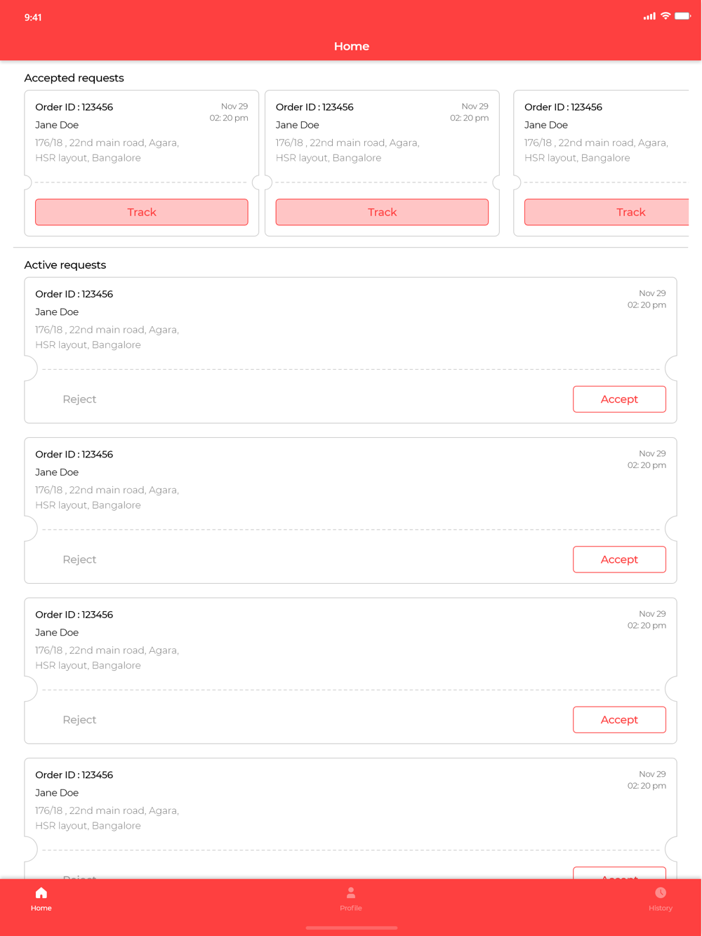Tap the Home icon in bottom bar
Image resolution: width=702 pixels, height=936 pixels.
click(x=41, y=892)
